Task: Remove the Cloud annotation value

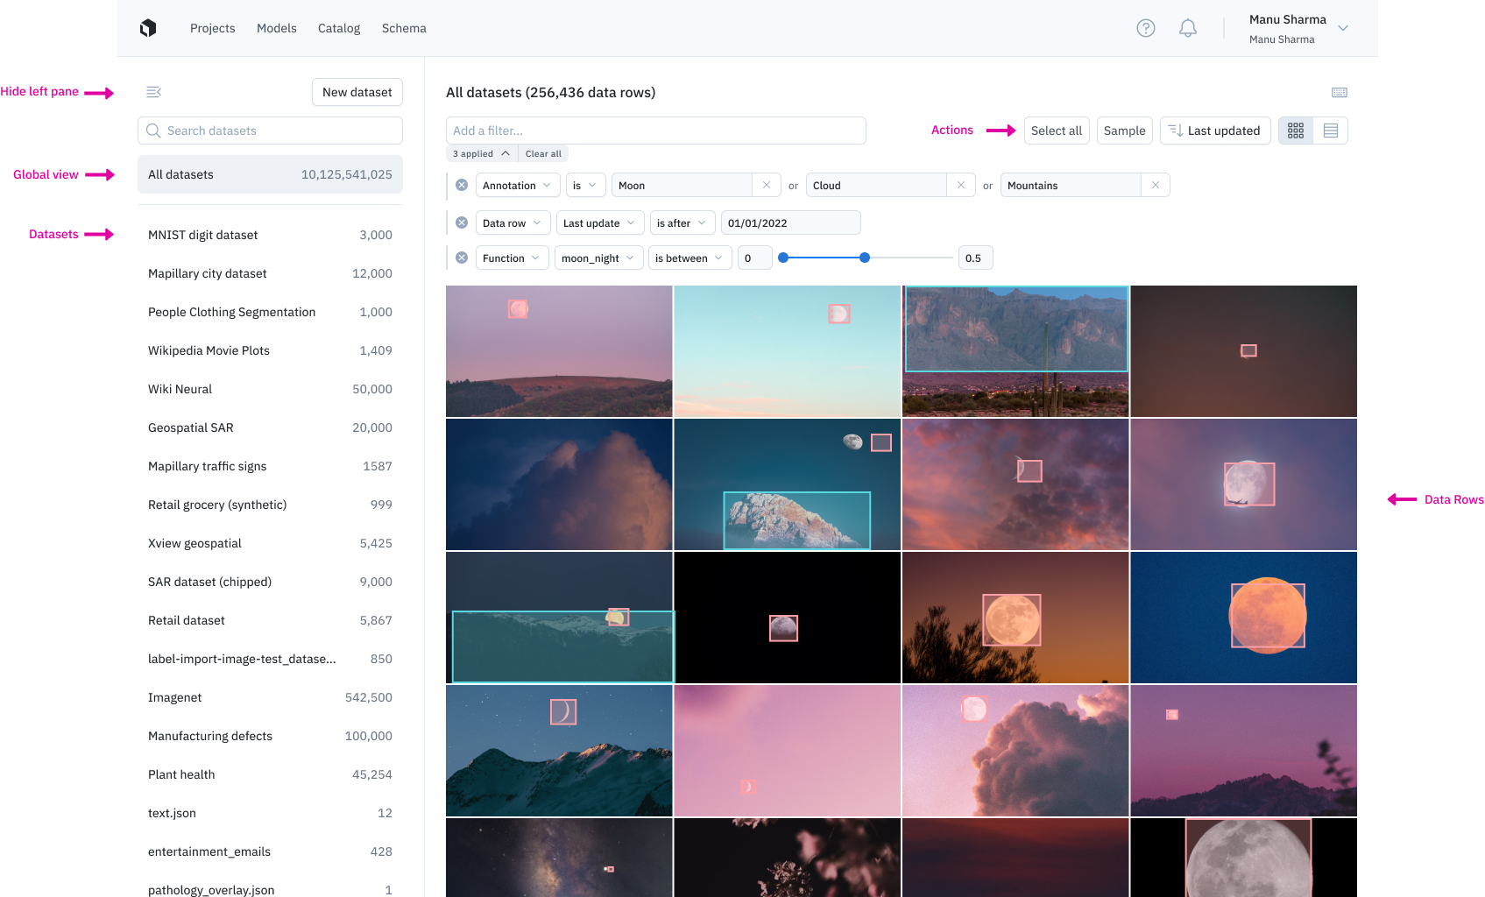Action: (x=961, y=185)
